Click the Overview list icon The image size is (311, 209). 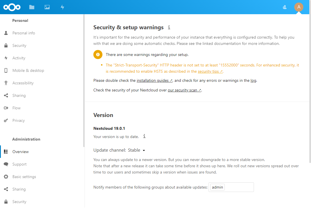pyautogui.click(x=6, y=152)
